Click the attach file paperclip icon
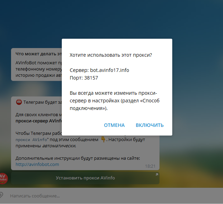223x204 pixels. pos(1,195)
